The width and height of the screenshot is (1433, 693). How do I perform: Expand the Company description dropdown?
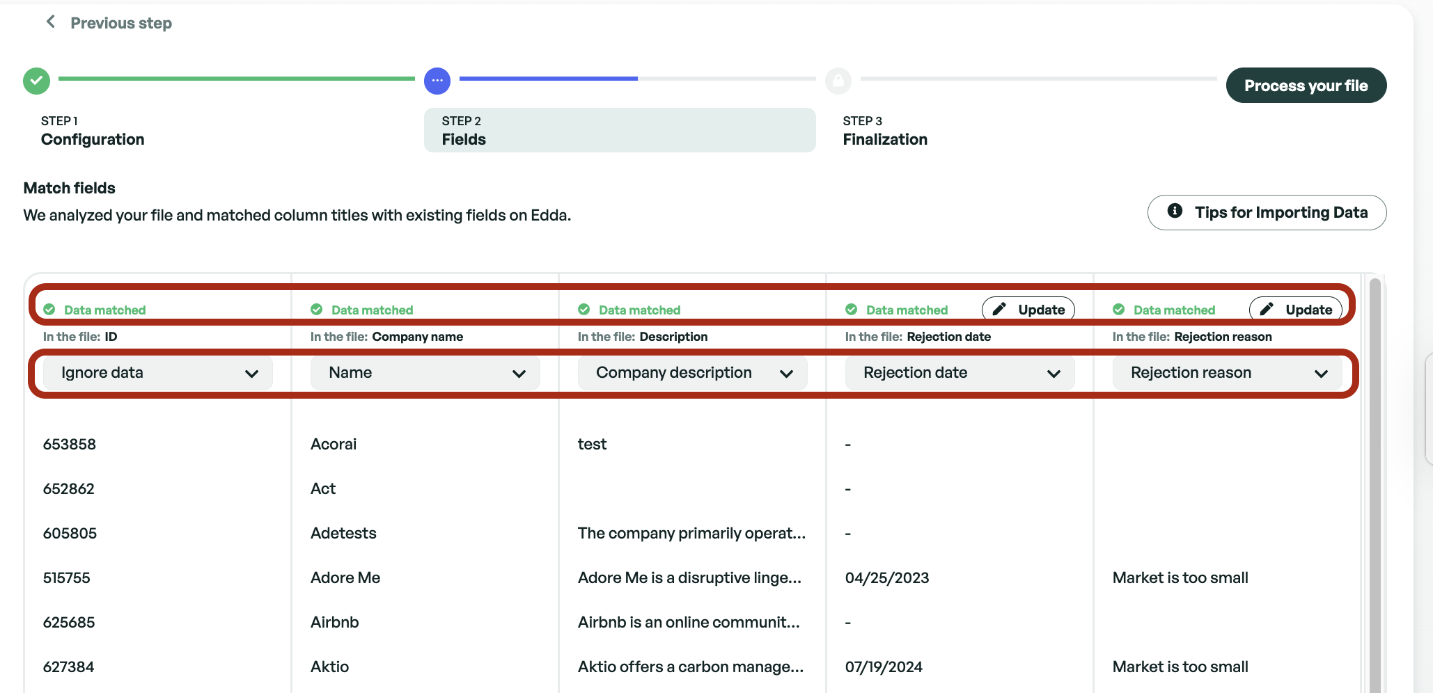693,373
